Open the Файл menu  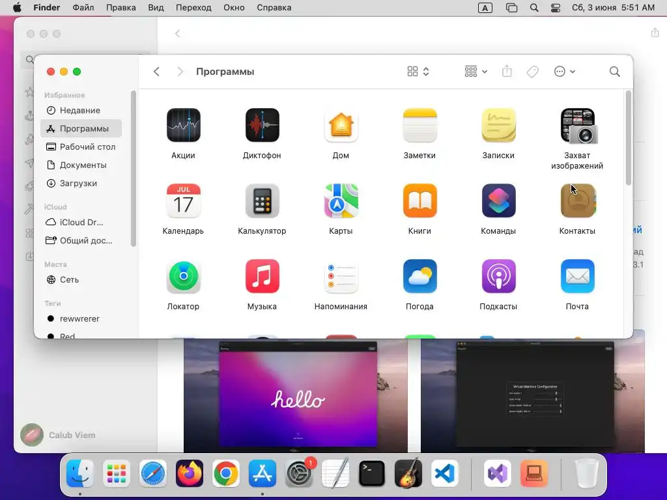tap(83, 8)
